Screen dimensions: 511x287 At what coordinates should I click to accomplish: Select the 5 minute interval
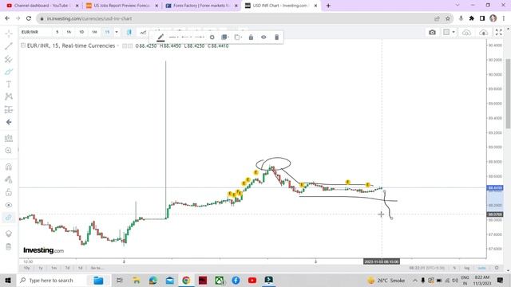[57, 32]
